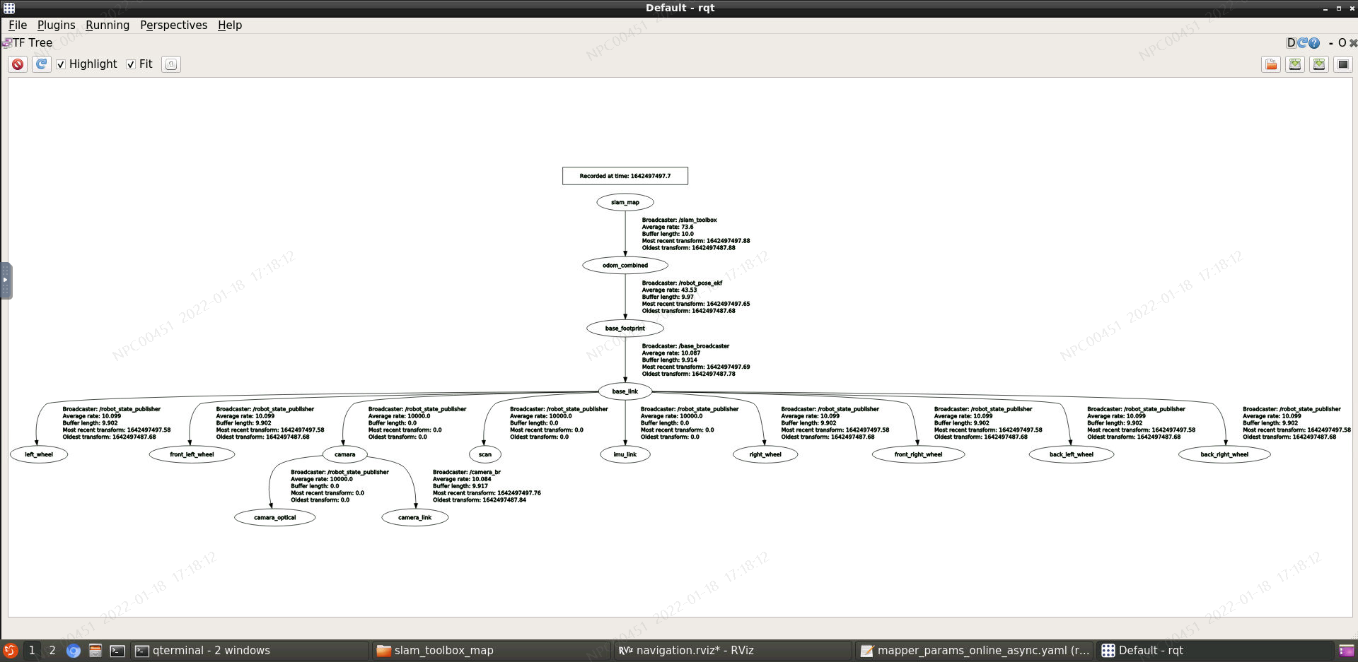Viewport: 1358px width, 662px height.
Task: Refresh the TF tree with blue reload icon
Action: tap(41, 64)
